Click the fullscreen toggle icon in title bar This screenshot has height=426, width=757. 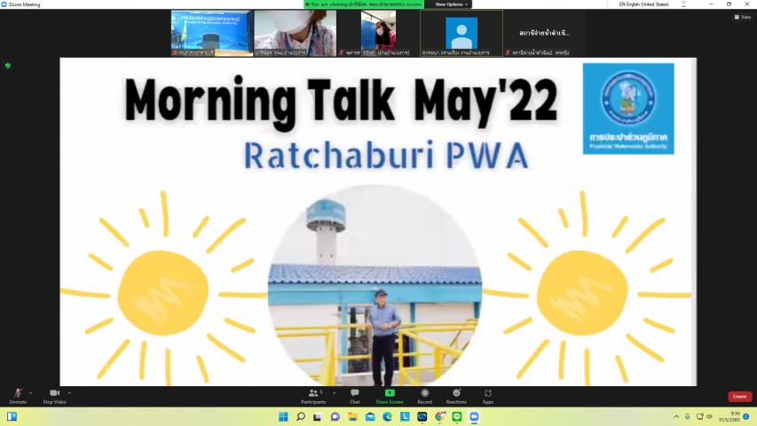(683, 4)
